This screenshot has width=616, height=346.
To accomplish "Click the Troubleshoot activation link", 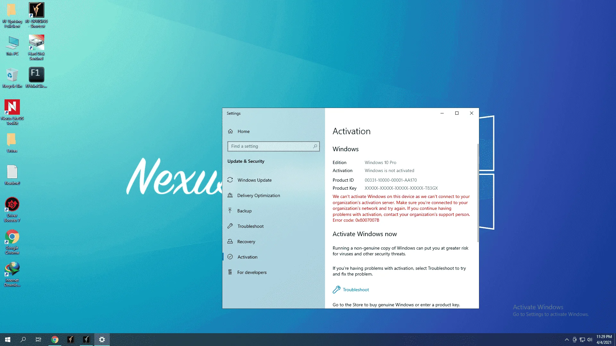I will 356,290.
